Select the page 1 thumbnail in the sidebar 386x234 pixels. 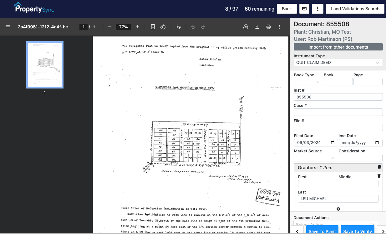[44, 64]
